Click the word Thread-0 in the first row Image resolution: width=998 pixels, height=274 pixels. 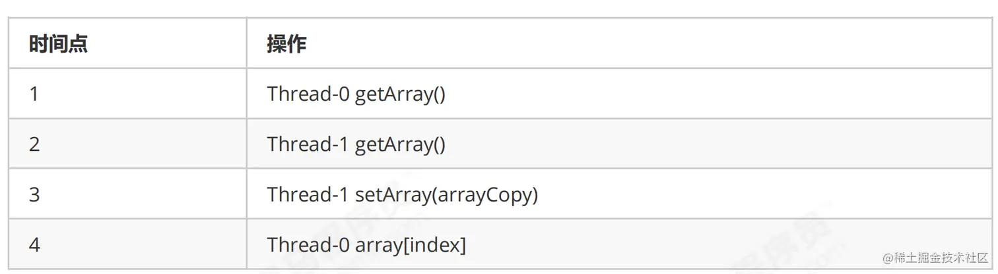(308, 94)
